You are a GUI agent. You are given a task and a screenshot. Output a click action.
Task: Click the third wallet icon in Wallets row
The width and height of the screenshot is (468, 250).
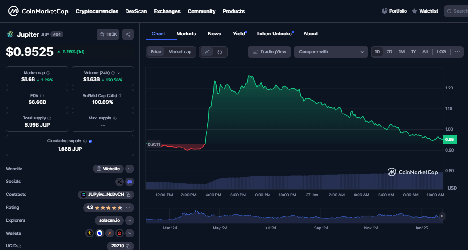tap(110, 233)
